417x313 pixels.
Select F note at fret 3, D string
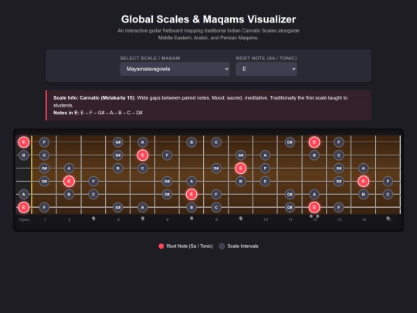coord(93,182)
